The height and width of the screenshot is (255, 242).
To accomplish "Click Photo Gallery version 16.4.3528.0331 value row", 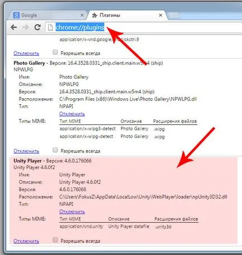I will point(107,92).
